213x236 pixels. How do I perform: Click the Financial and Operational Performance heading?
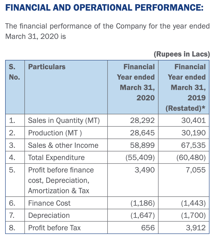point(104,8)
